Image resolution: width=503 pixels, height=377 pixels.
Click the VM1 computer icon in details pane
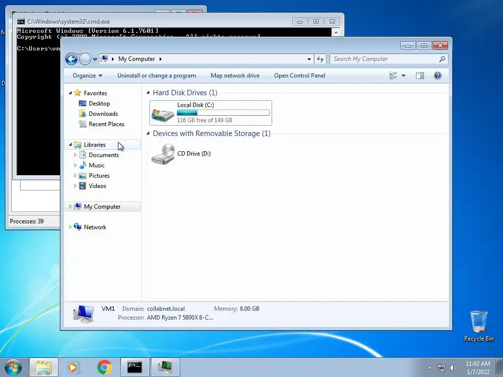point(84,314)
